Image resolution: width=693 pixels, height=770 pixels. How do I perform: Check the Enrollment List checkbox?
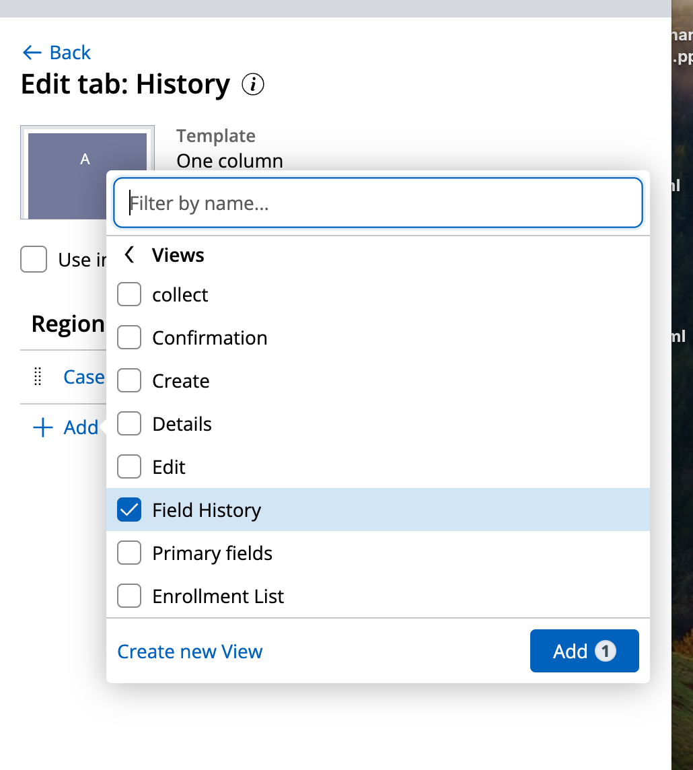click(129, 596)
